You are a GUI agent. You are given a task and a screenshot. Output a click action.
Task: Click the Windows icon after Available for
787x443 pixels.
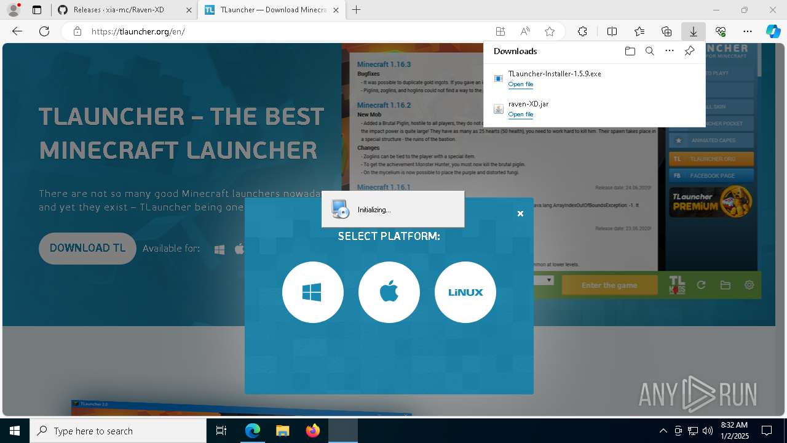pos(219,249)
